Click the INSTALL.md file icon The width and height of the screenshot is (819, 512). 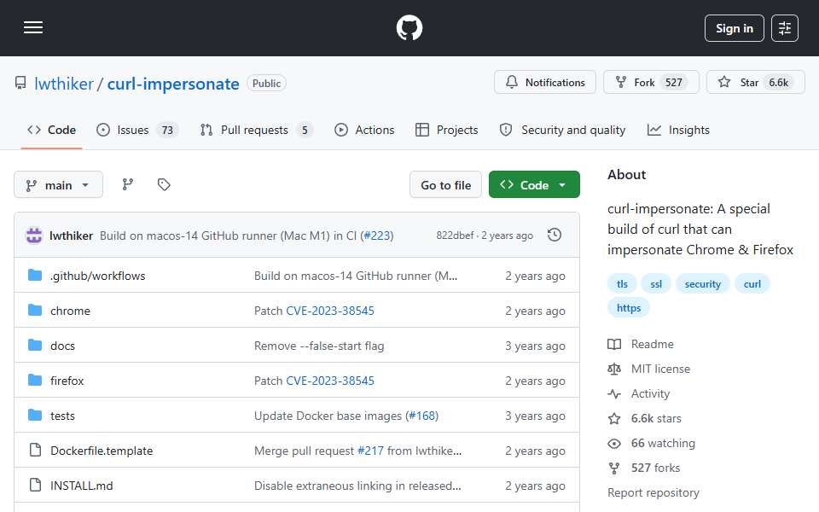tap(35, 486)
